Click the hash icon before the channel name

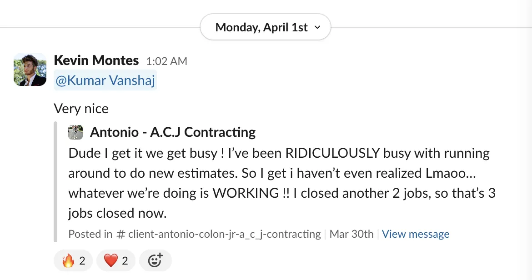(x=120, y=234)
